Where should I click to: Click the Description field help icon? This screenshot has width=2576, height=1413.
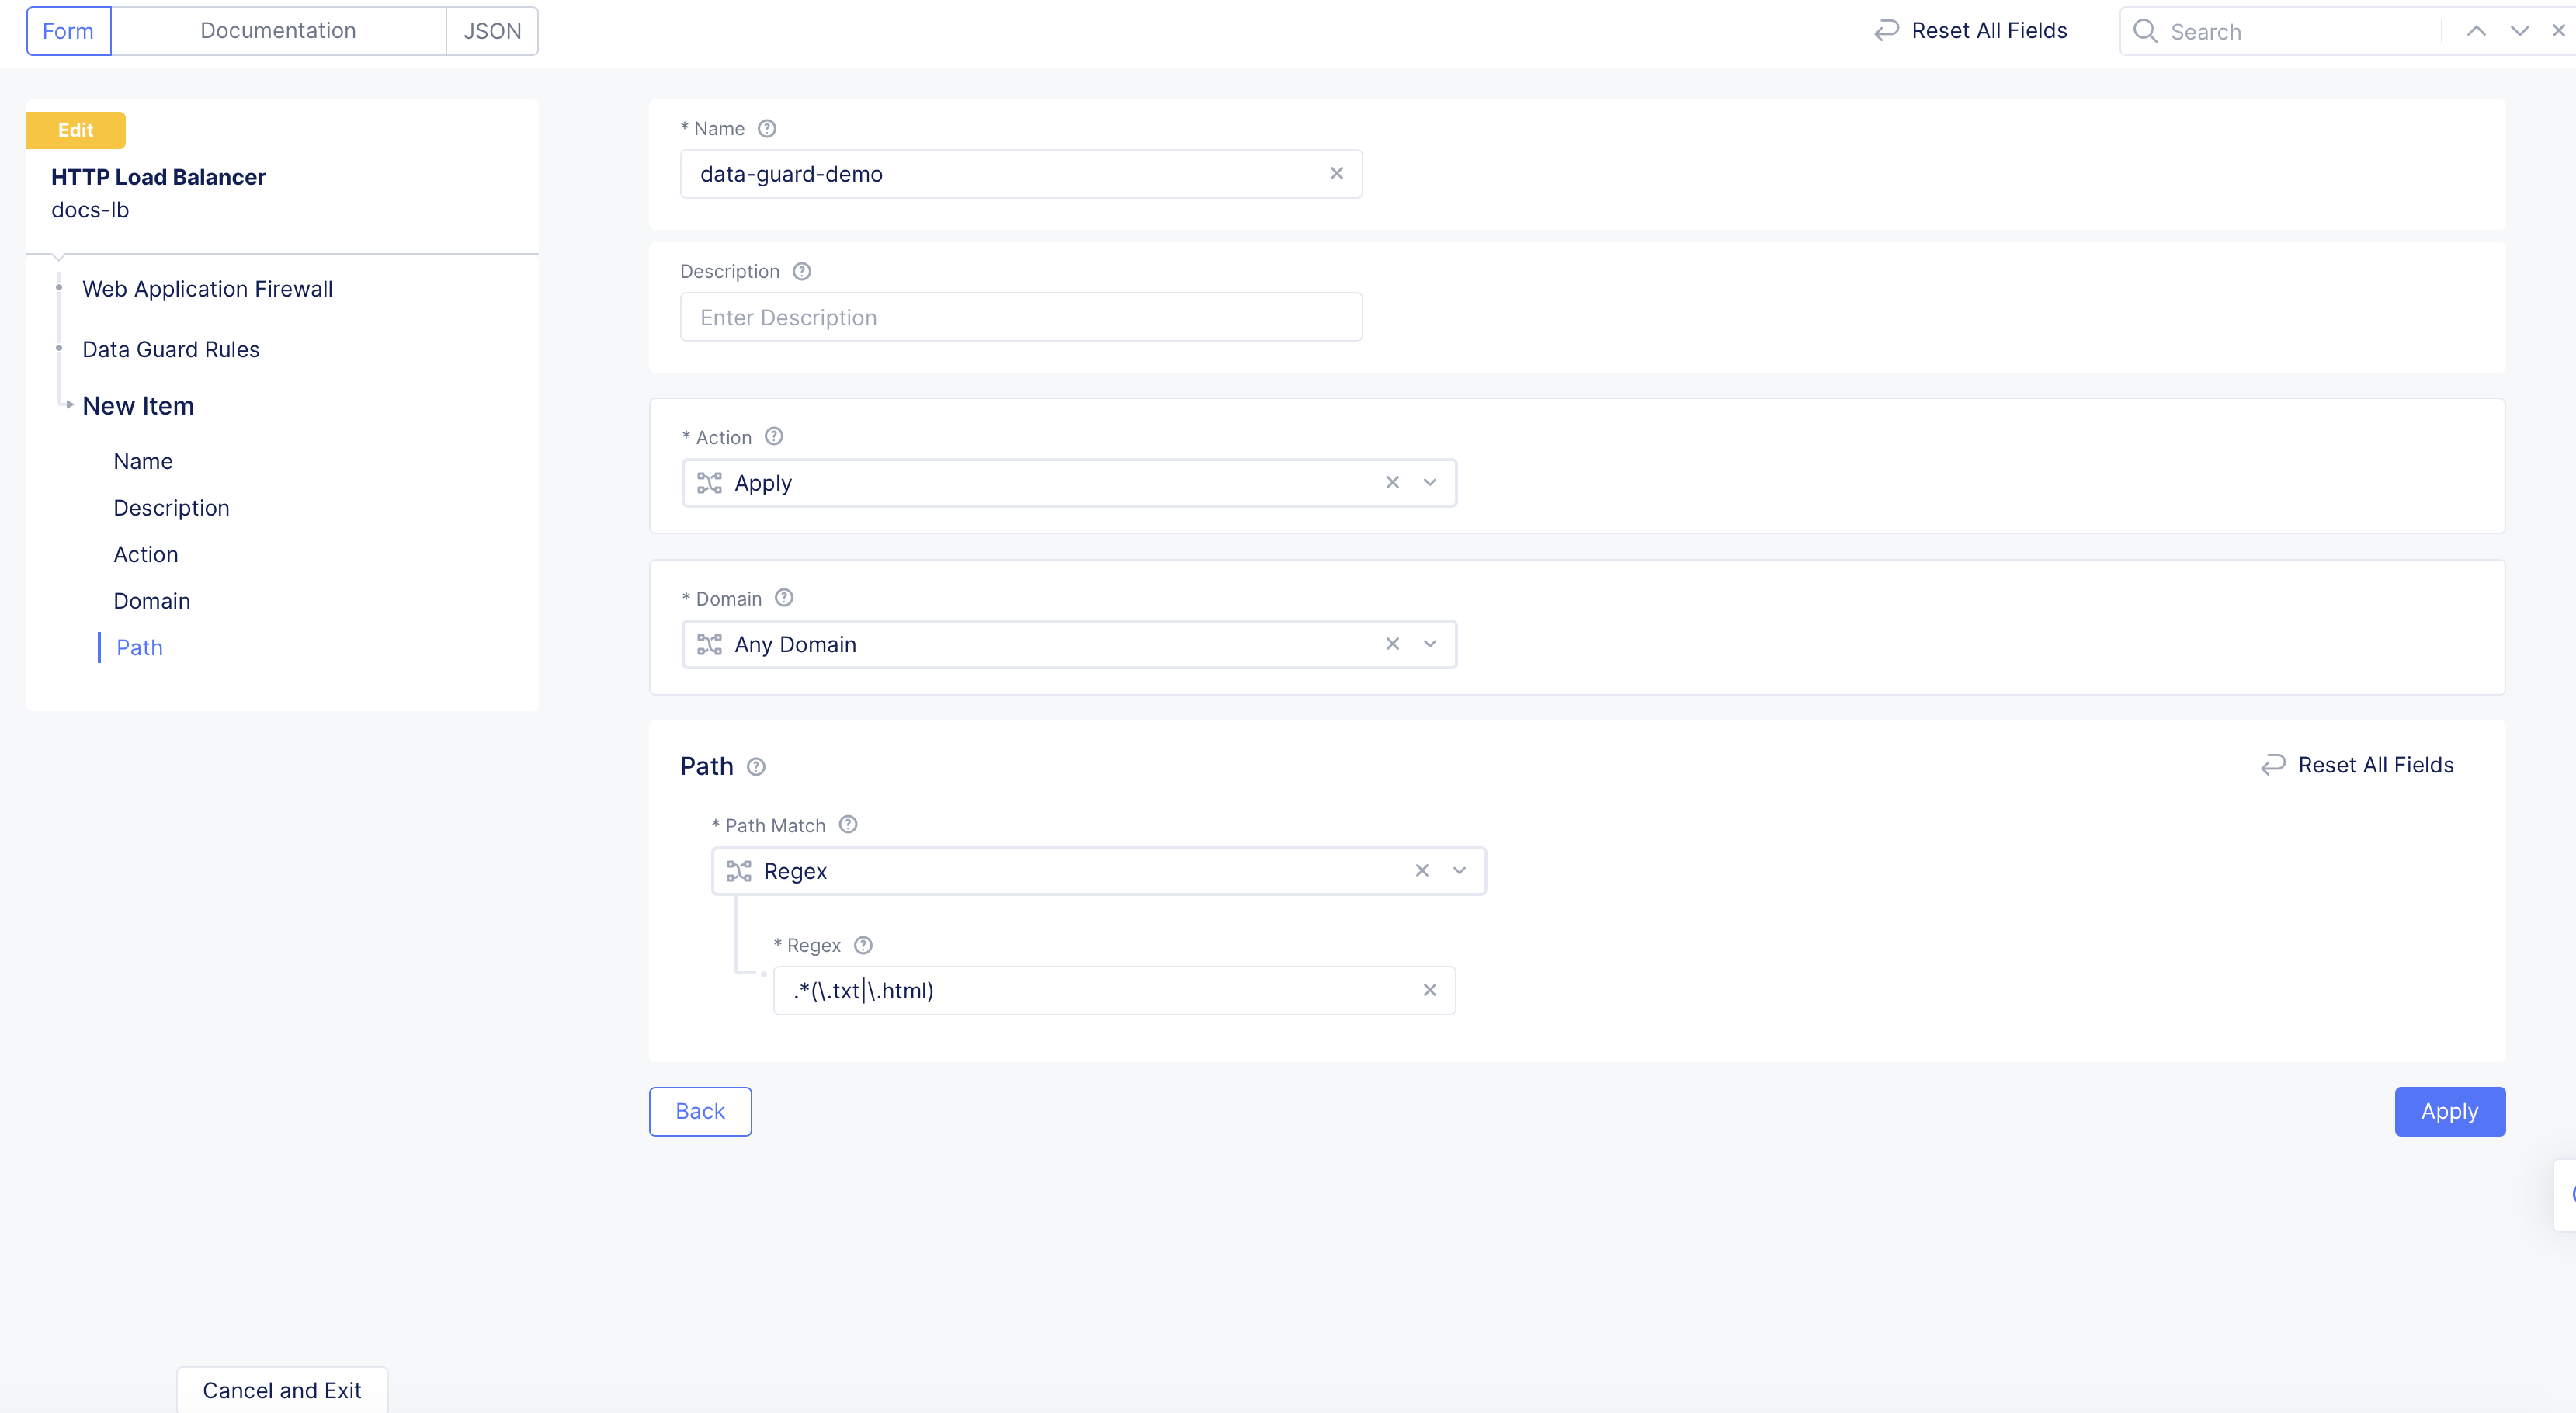pyautogui.click(x=802, y=271)
